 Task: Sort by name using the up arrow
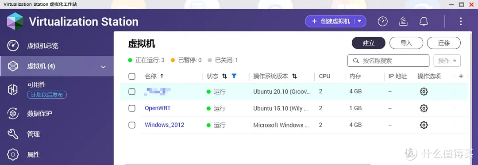pos(162,76)
